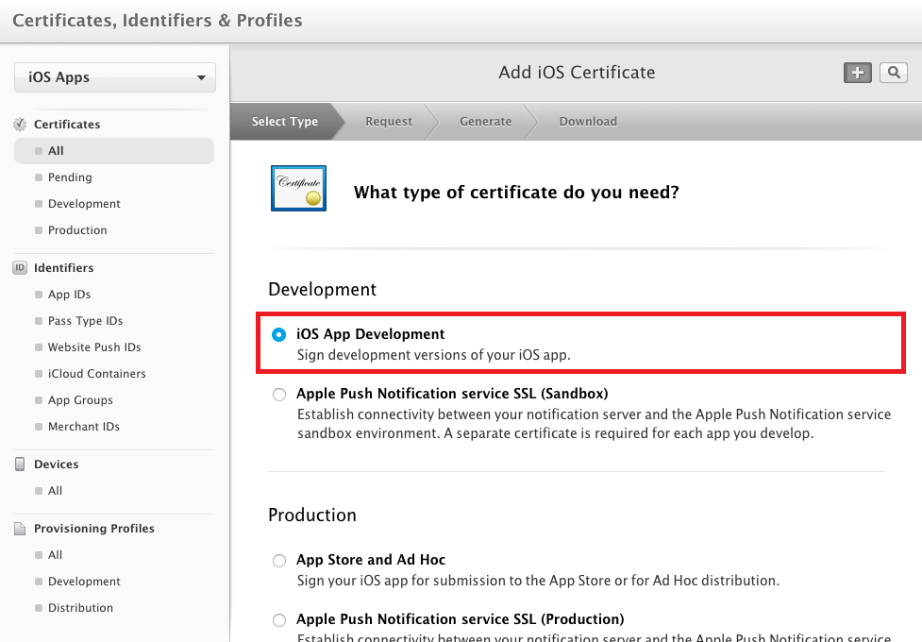Click the Add iOS Certificate title

577,73
